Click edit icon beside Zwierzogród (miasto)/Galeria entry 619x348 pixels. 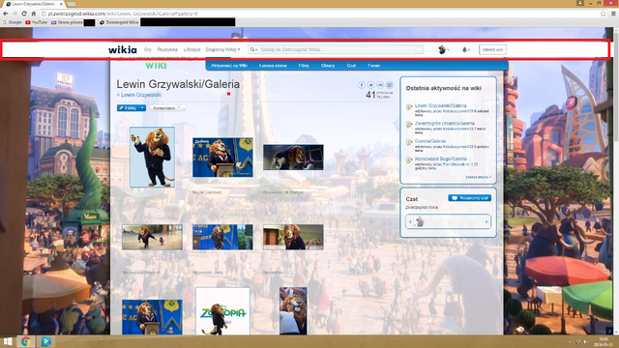(x=409, y=125)
